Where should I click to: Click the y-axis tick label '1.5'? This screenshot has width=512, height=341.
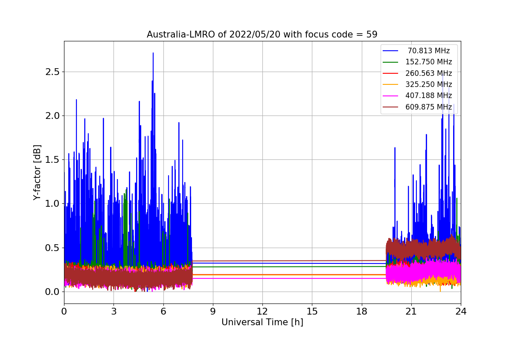[52, 160]
